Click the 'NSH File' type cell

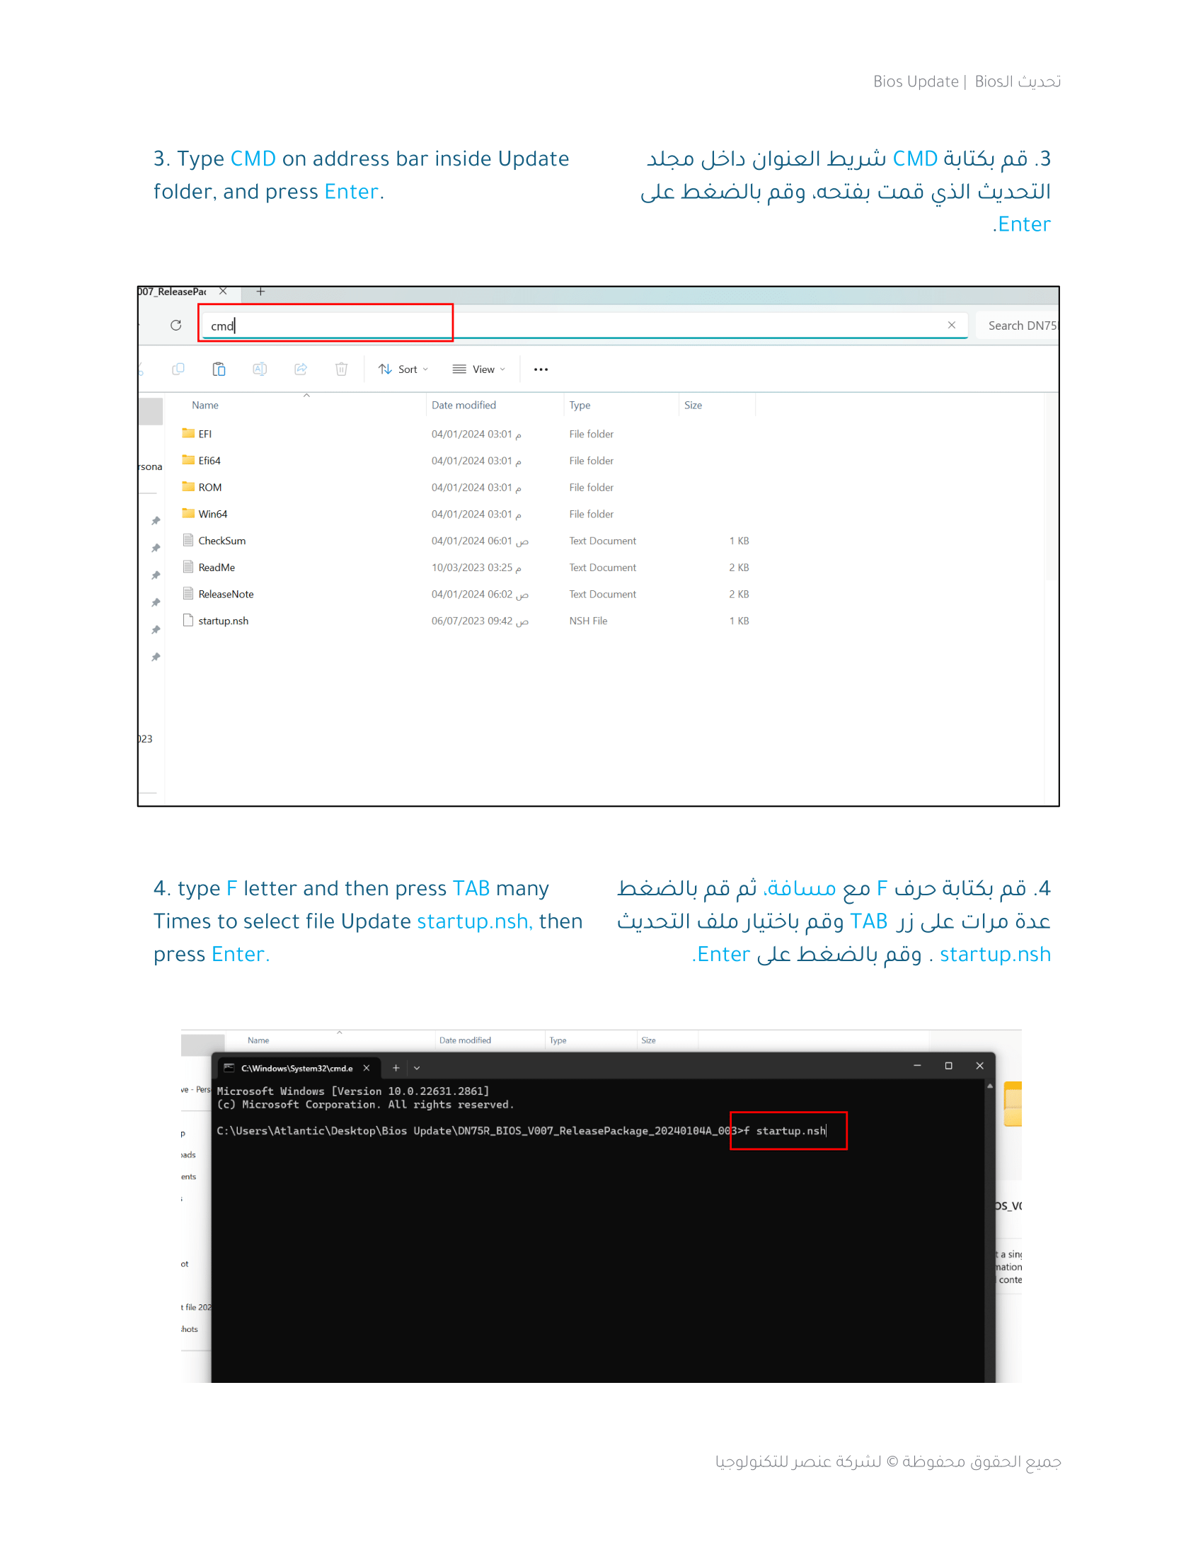(x=589, y=621)
